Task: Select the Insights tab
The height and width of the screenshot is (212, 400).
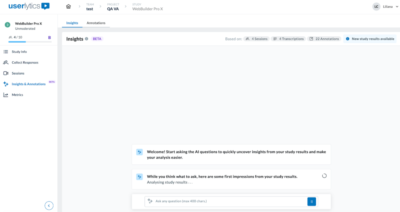Action: 72,23
